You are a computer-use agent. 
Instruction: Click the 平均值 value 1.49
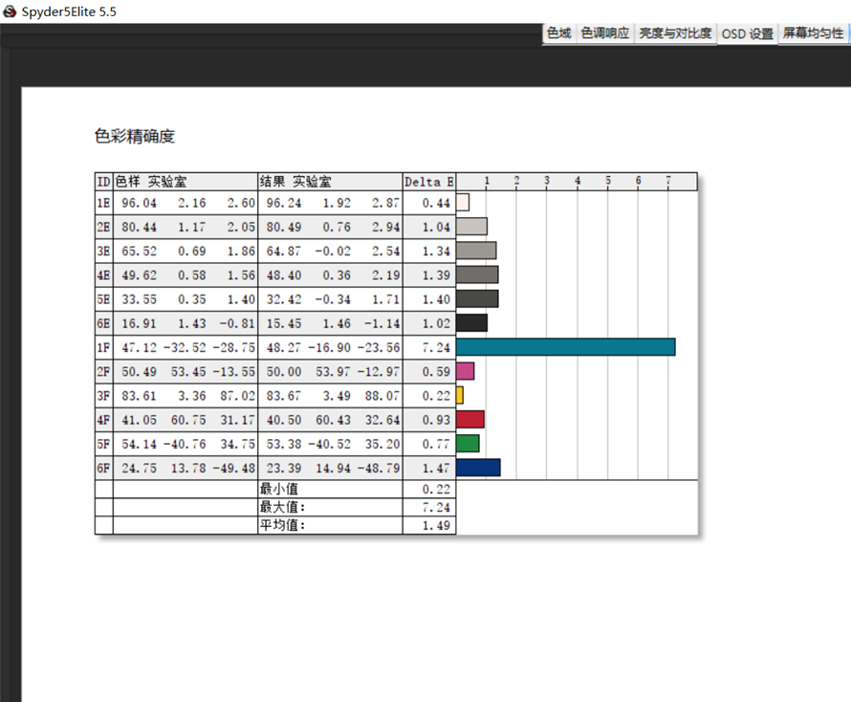[436, 525]
